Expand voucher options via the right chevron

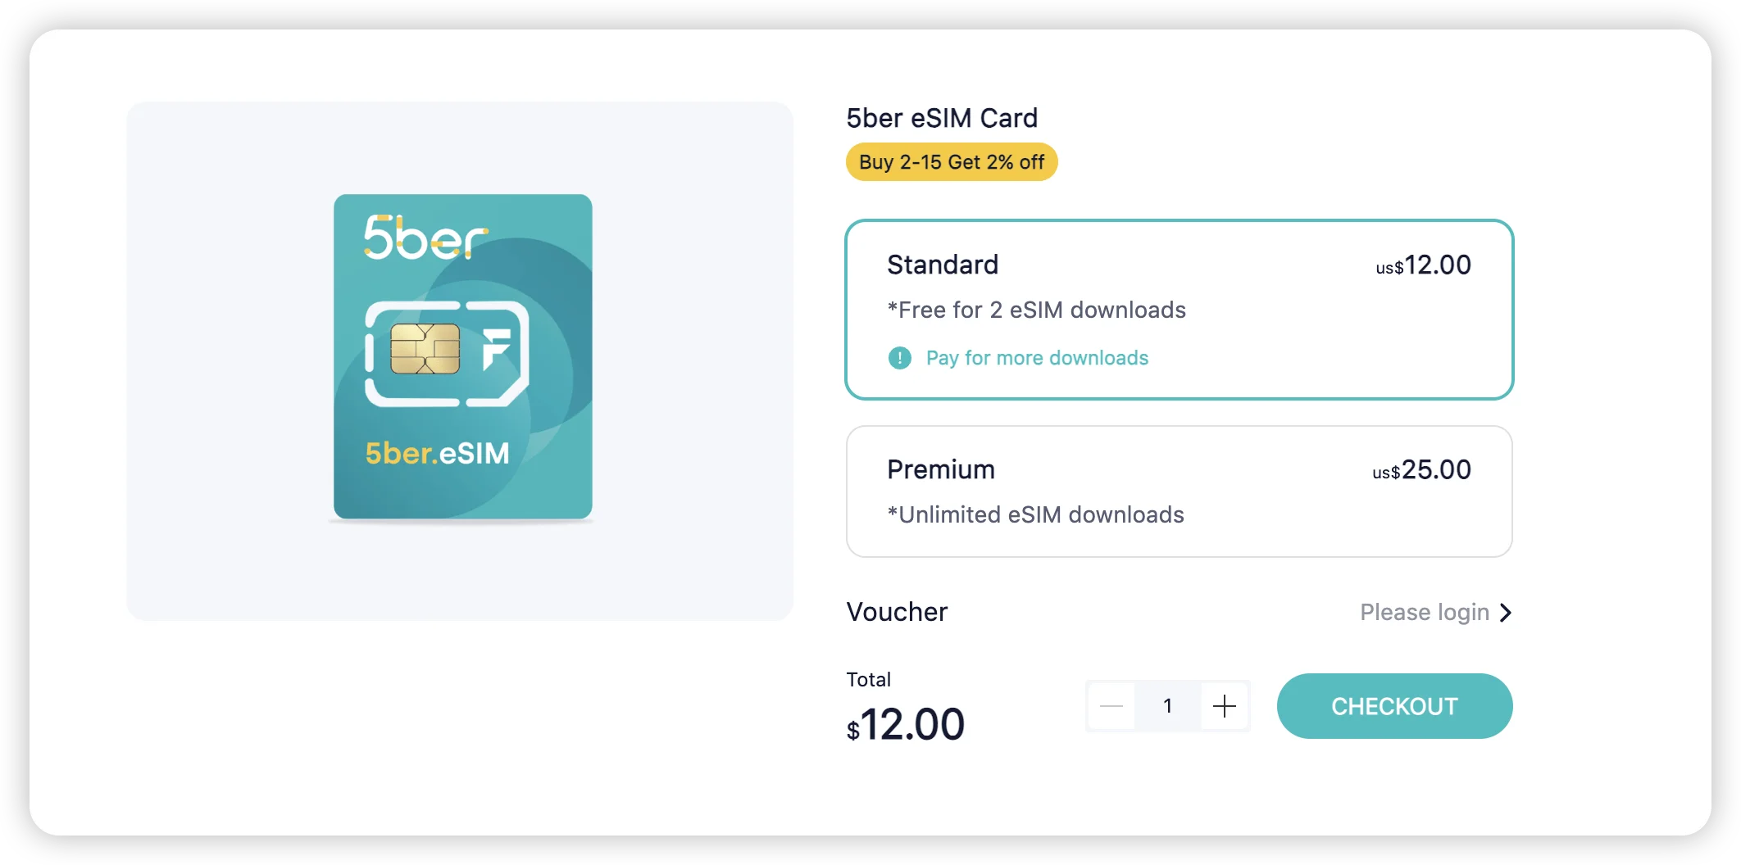(x=1505, y=613)
